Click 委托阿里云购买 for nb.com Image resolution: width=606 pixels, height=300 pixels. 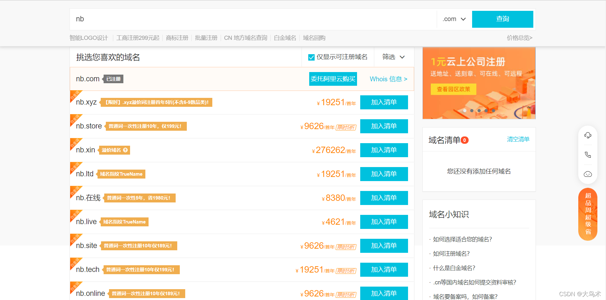[333, 79]
